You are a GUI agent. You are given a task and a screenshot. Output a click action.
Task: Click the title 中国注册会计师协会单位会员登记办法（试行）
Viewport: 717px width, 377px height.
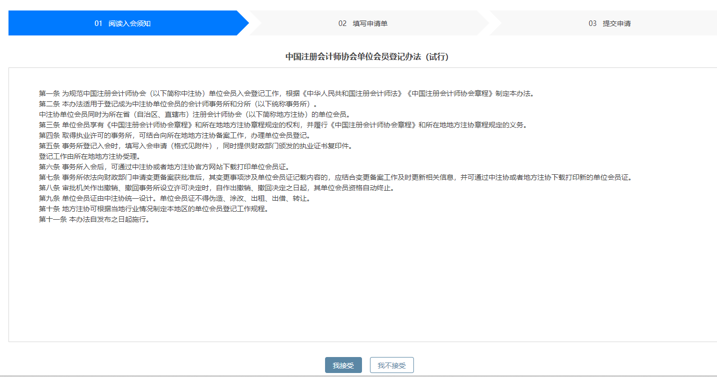pos(367,56)
